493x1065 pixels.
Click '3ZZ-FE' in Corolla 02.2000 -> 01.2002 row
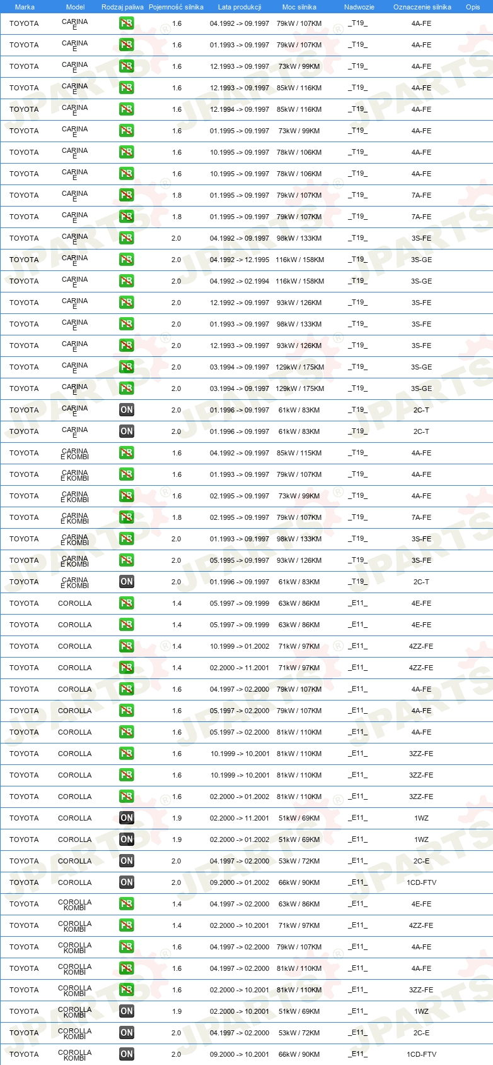point(422,797)
